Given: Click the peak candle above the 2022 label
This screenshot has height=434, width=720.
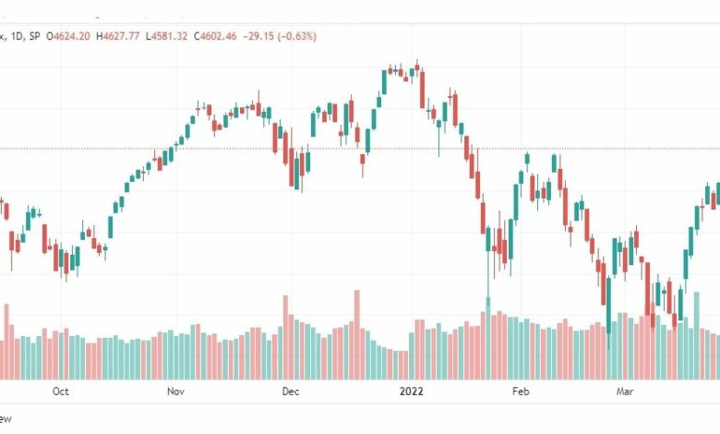Looking at the screenshot, I should 417,67.
